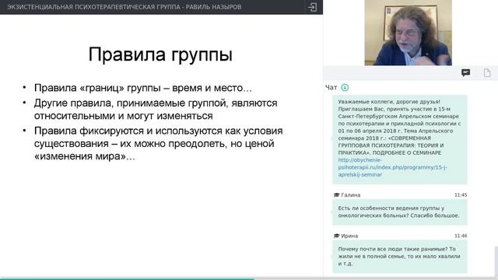The image size is (498, 280).
Task: Click the graduation cap icon next to Ирина
Action: point(337,236)
